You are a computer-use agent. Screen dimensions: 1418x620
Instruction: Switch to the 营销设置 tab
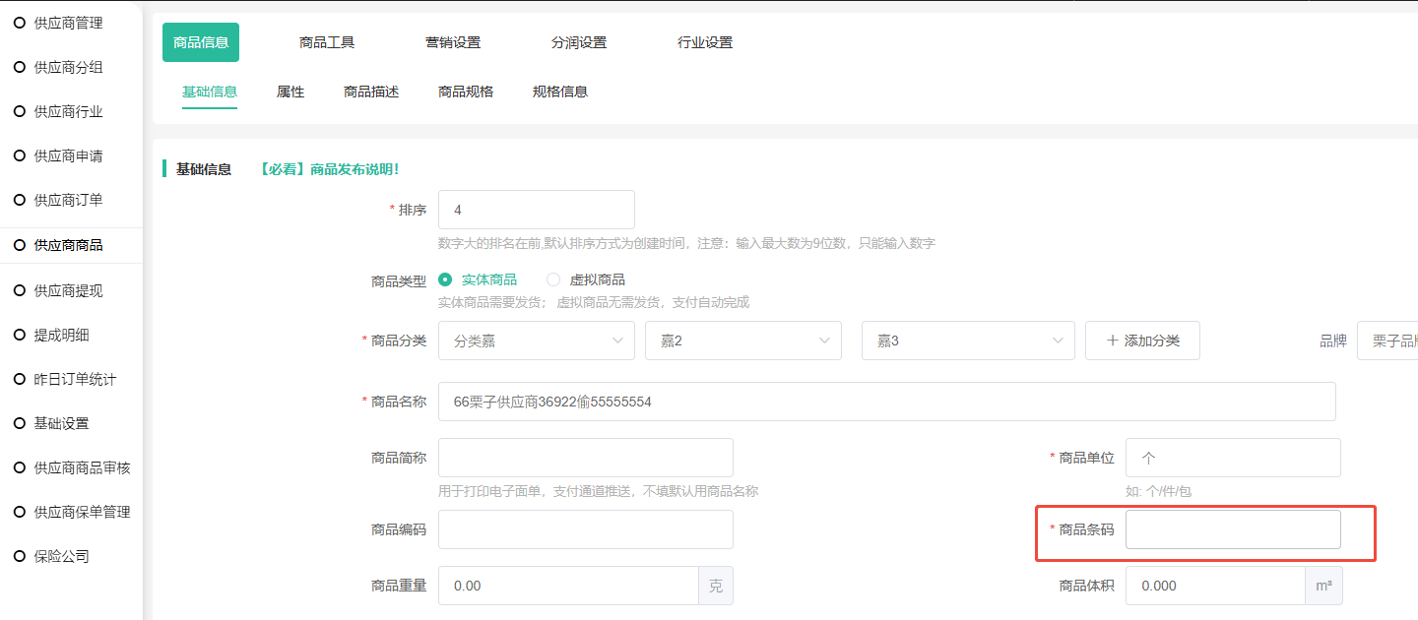[x=453, y=42]
